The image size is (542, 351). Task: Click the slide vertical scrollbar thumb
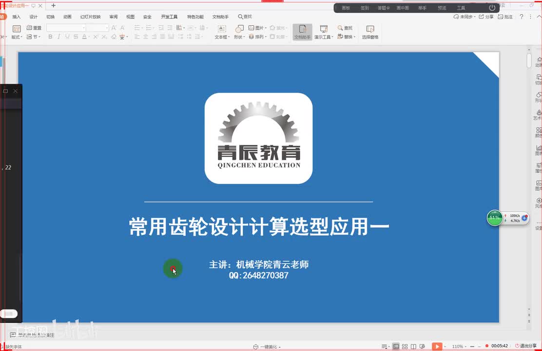point(529,60)
